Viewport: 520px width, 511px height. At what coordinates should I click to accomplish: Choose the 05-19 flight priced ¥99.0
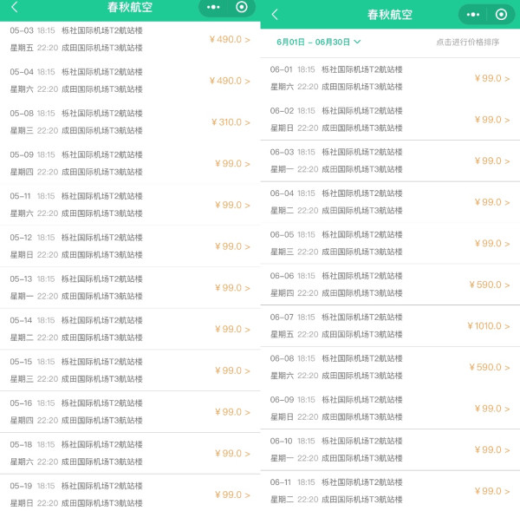coord(130,493)
